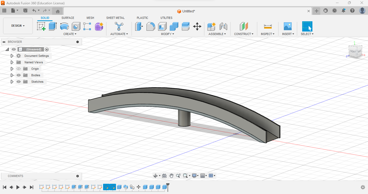Open the INSPECT dropdown menu
The image size is (368, 194).
268,34
